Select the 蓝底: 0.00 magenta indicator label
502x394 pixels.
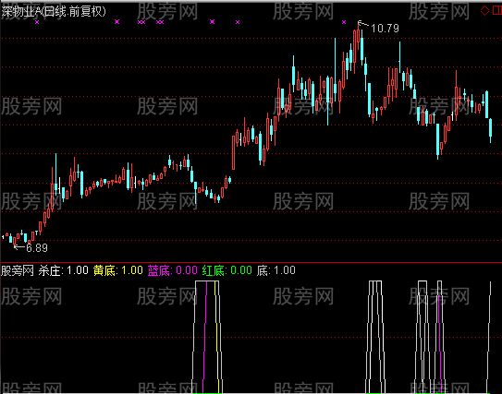(173, 270)
